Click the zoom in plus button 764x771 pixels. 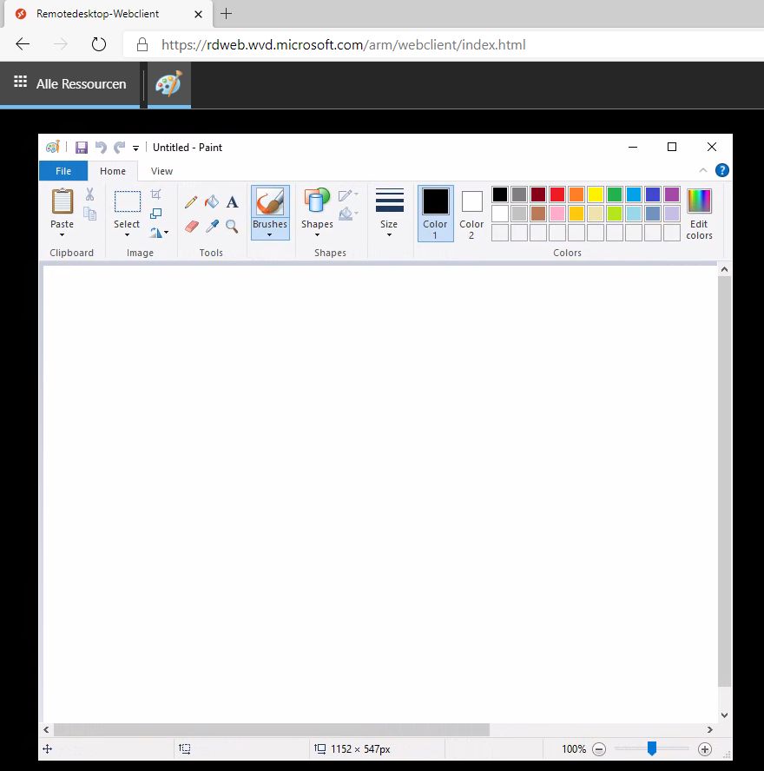click(704, 749)
